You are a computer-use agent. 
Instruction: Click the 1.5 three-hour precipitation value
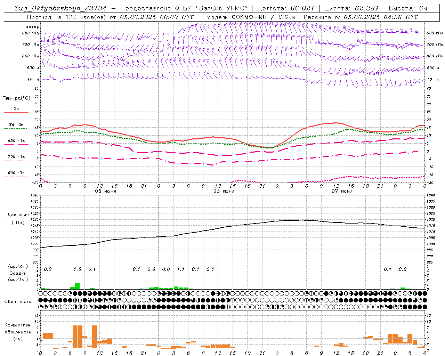pyautogui.click(x=78, y=269)
